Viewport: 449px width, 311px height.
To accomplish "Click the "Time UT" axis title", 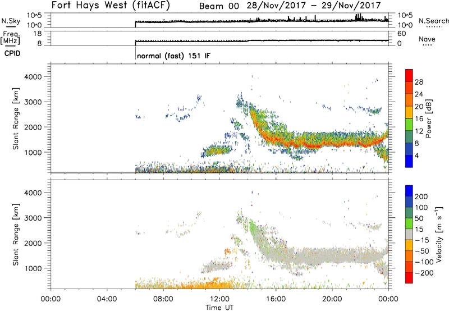I will coord(219,307).
